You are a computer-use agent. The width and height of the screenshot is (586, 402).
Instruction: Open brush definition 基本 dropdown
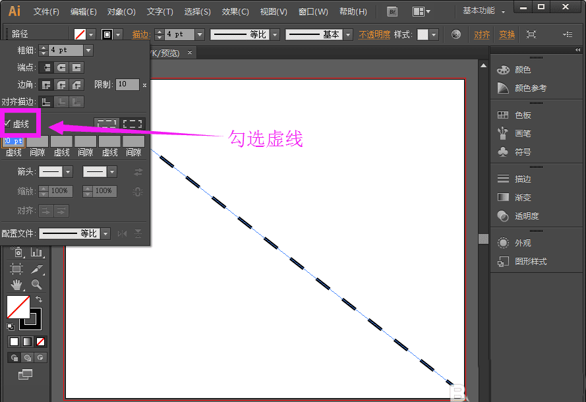348,34
